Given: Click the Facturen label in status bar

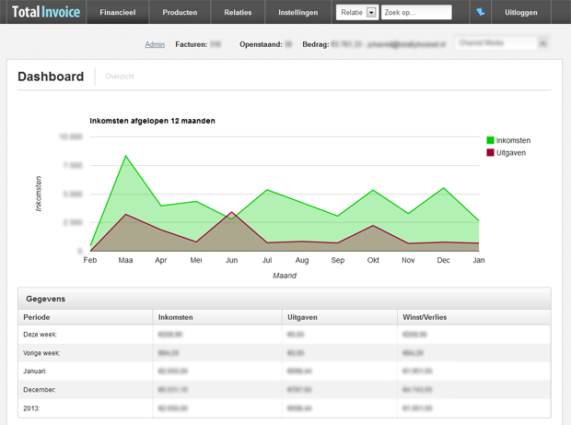Looking at the screenshot, I should [x=192, y=44].
